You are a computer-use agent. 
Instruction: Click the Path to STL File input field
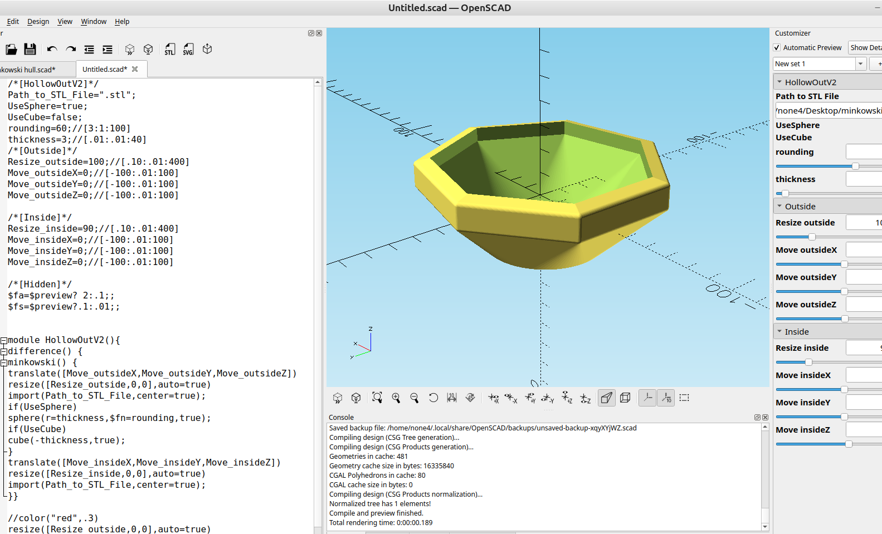pos(828,111)
